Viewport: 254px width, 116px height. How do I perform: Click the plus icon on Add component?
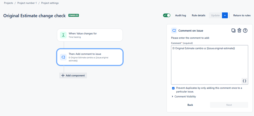63,75
